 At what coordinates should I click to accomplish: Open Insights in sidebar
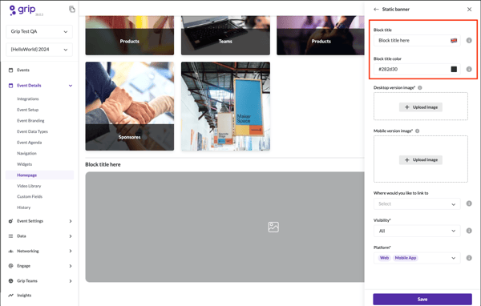coord(24,296)
